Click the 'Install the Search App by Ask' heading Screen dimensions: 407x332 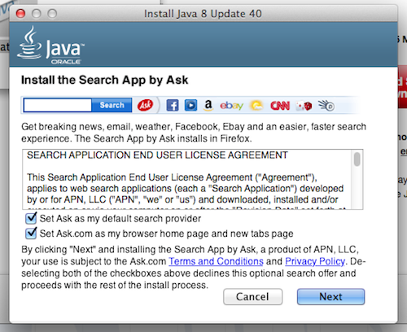(104, 80)
